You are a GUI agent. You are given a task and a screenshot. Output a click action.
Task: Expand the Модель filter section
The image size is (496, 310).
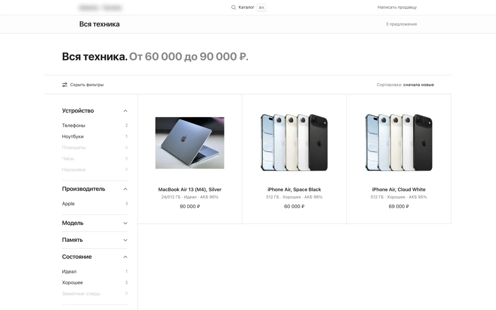(x=95, y=223)
